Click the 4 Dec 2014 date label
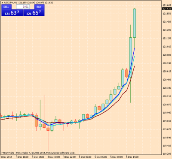Image resolution: width=172 pixels, height=159 pixels. [x=6, y=157]
